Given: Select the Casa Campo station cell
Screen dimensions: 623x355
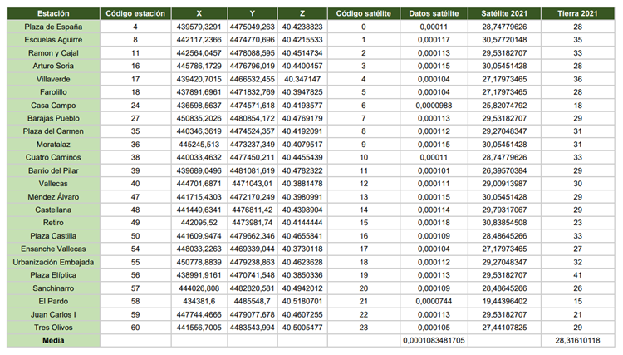Looking at the screenshot, I should (52, 106).
